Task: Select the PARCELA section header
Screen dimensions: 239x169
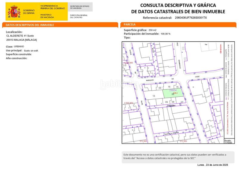Action: click(129, 25)
